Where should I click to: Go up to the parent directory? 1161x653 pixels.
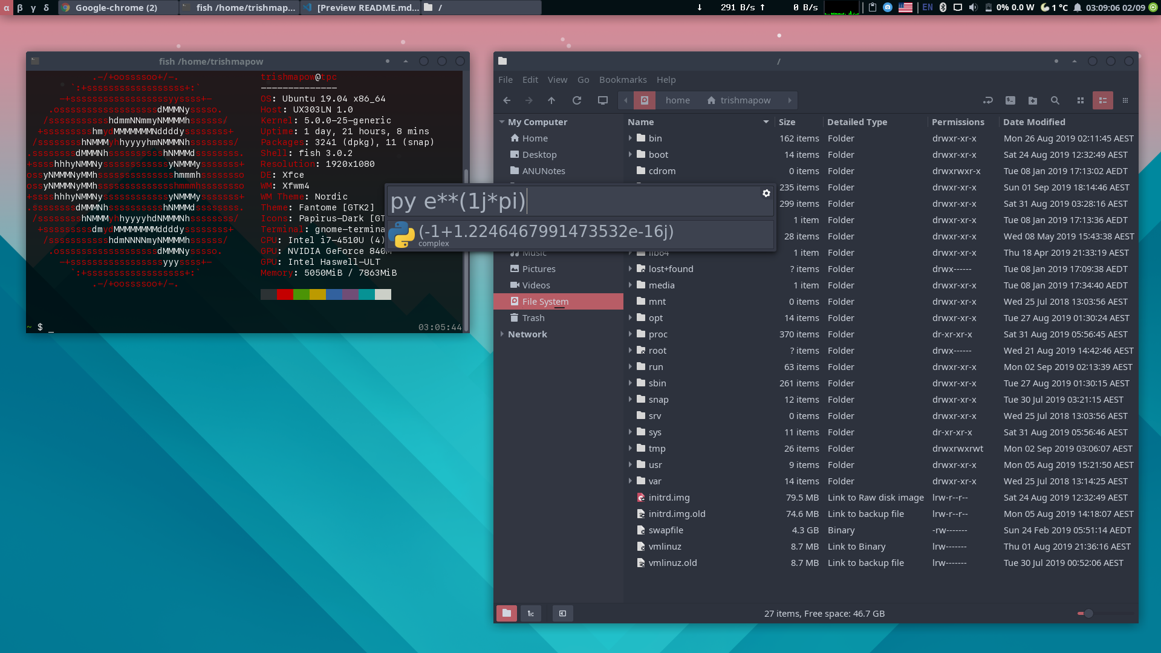pos(551,100)
